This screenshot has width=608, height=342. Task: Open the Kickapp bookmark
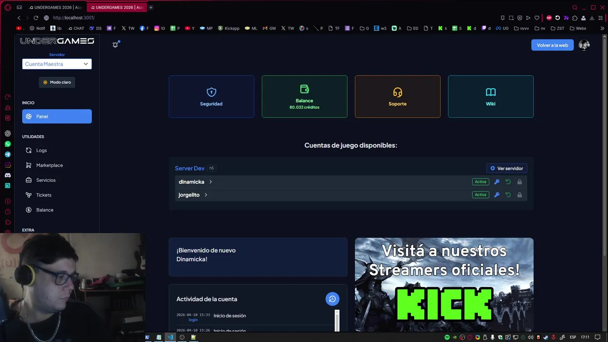point(228,28)
